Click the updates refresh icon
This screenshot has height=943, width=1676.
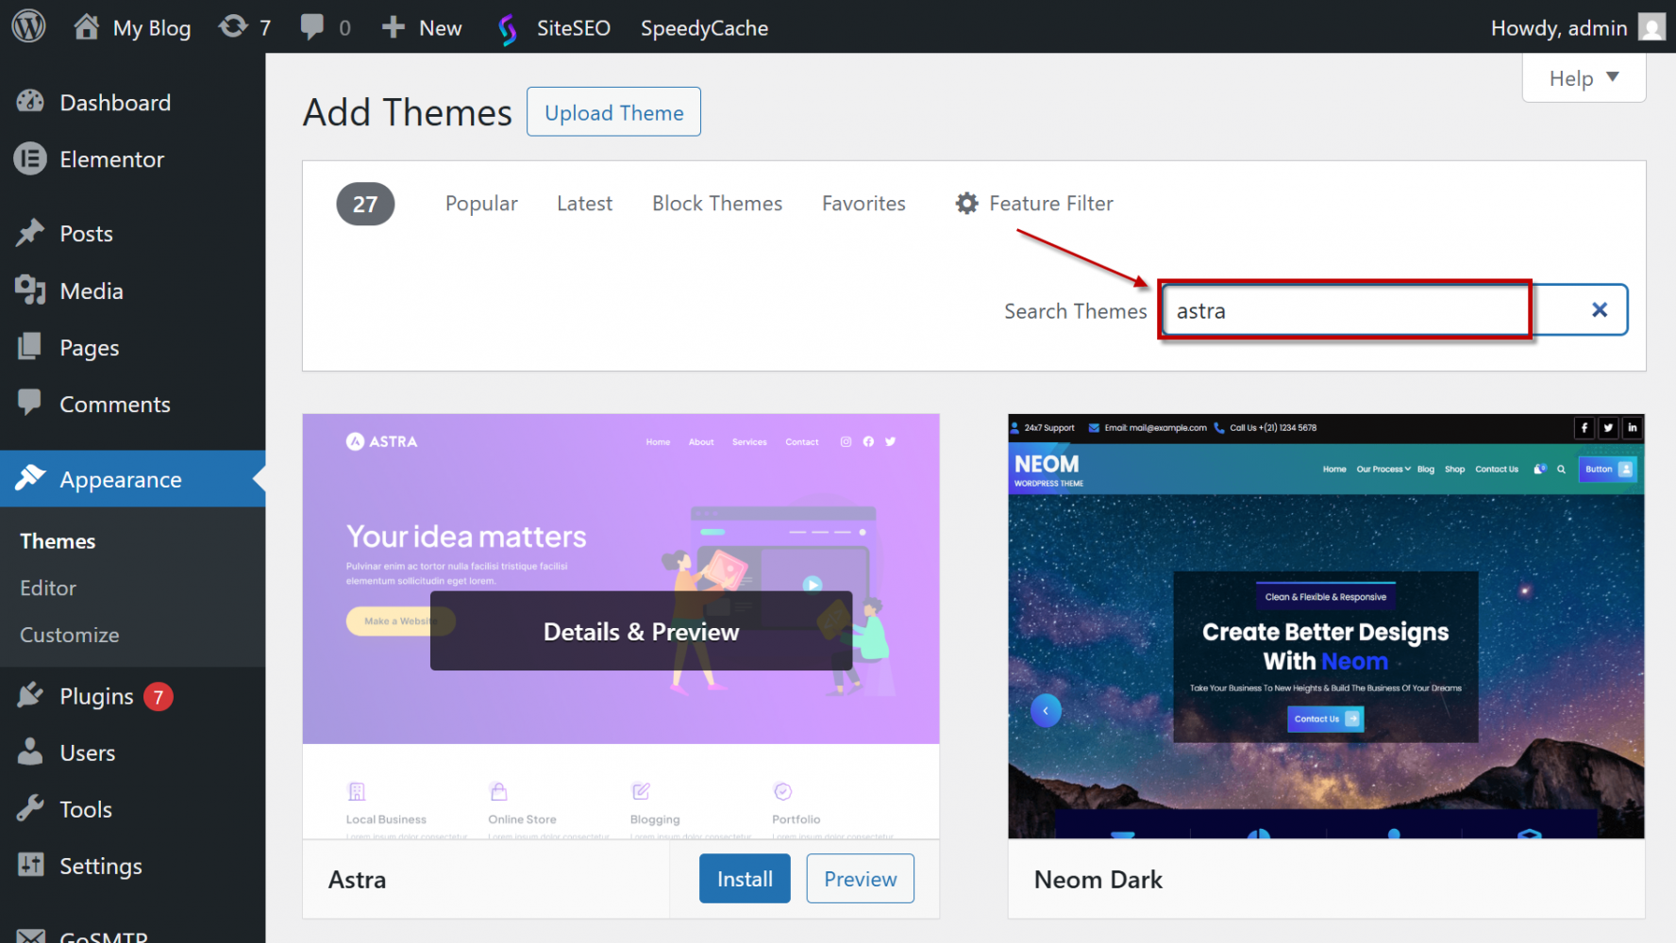pyautogui.click(x=232, y=26)
